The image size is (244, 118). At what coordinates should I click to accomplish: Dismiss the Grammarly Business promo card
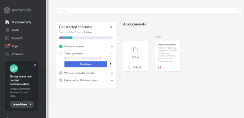point(35,65)
